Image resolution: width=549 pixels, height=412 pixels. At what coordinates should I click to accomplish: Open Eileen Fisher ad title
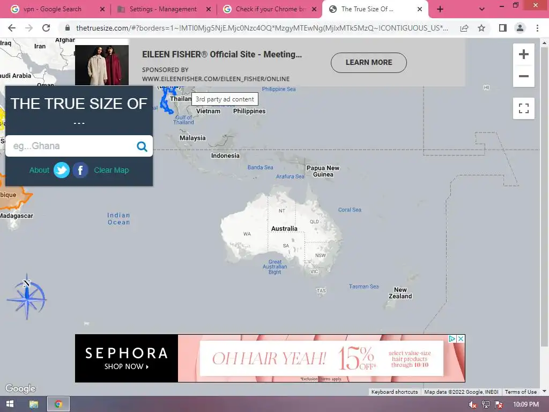[x=222, y=54]
